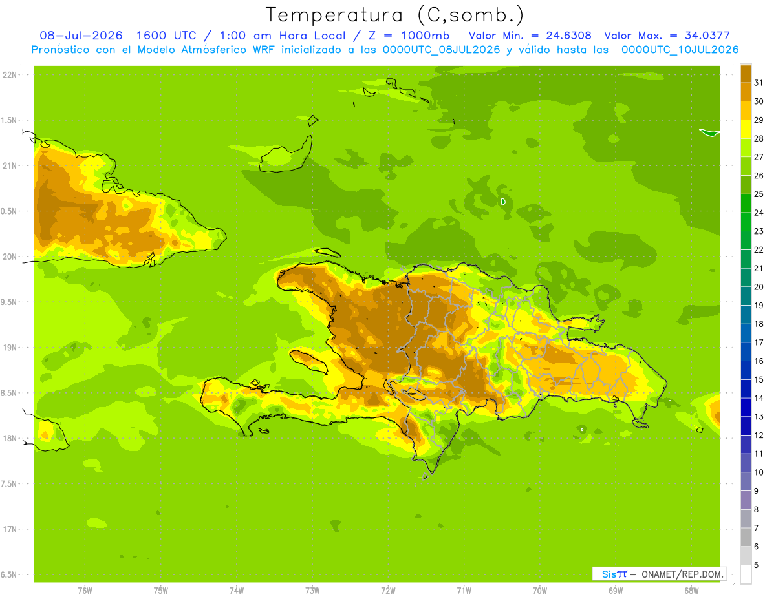Select the 'Z = 1000mb' level text
776x599 pixels.
click(409, 36)
